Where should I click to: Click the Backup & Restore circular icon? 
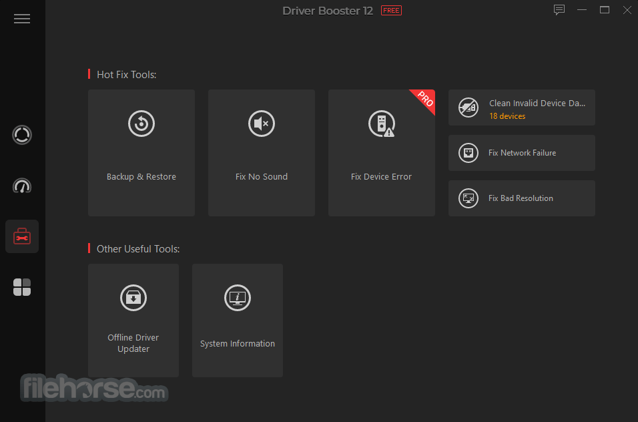tap(141, 124)
